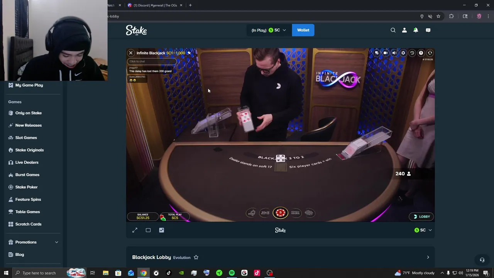
Task: Select the 21+3 side bet
Action: click(x=265, y=213)
